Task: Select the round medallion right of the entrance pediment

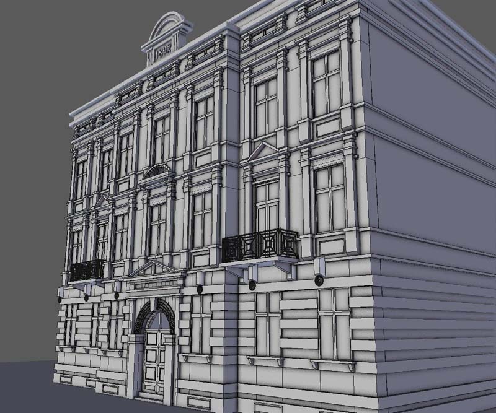Action: (200, 289)
